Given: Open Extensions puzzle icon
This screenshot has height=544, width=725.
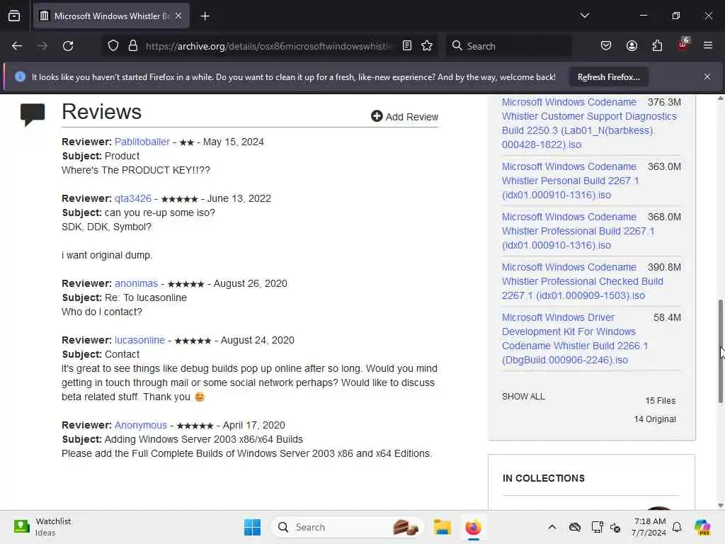Looking at the screenshot, I should point(657,46).
